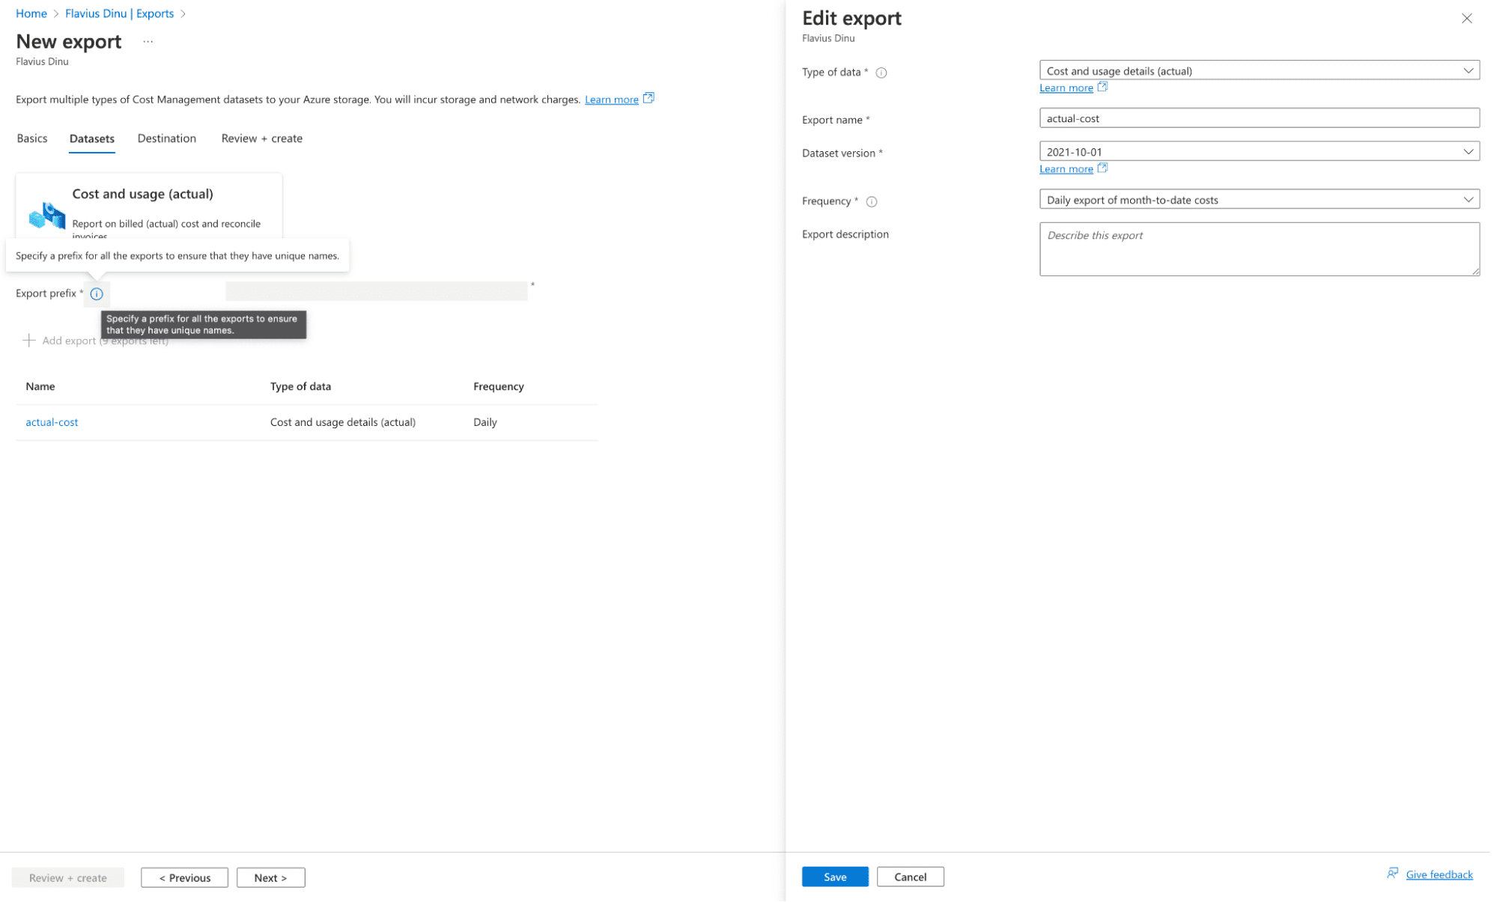This screenshot has width=1497, height=902.
Task: Click the < Previous button
Action: tap(184, 877)
